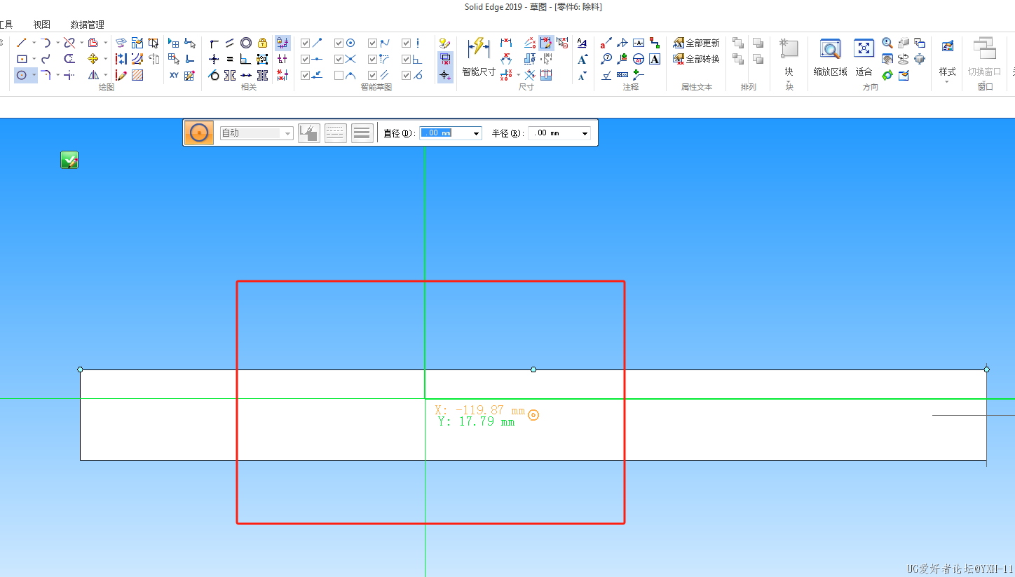1015x577 pixels.
Task: Open the diameter (直径) value dropdown
Action: click(x=477, y=133)
